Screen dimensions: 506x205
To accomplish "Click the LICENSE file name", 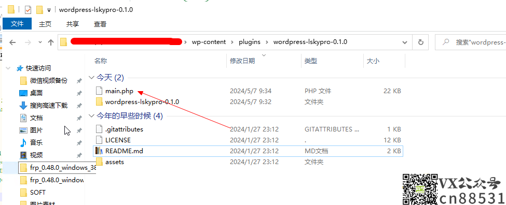I will pyautogui.click(x=118, y=140).
